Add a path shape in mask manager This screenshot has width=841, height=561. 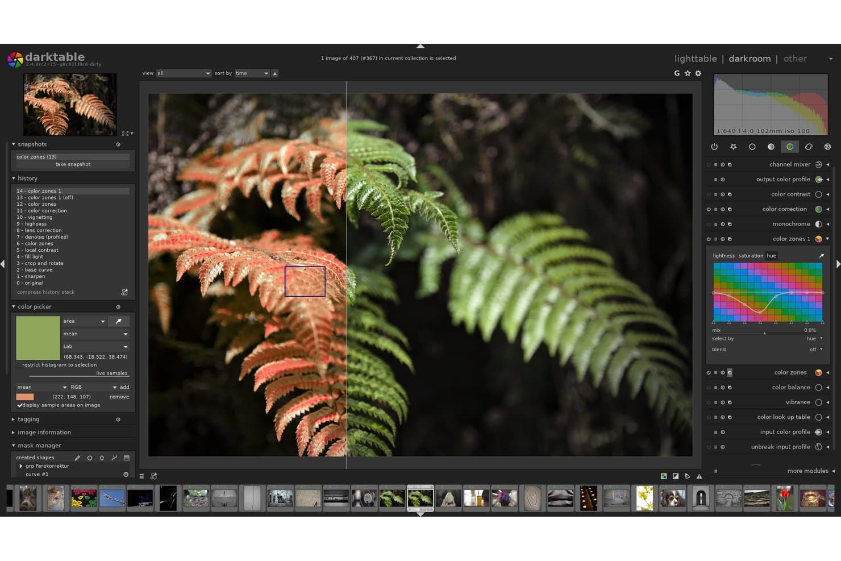click(x=114, y=458)
